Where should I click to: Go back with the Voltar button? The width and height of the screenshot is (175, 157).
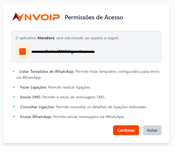click(x=152, y=130)
